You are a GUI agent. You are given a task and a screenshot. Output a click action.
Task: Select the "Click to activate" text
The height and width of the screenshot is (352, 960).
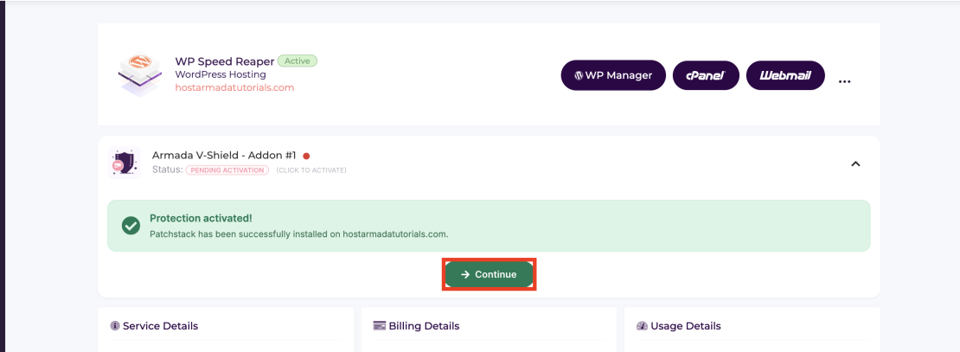click(x=311, y=170)
